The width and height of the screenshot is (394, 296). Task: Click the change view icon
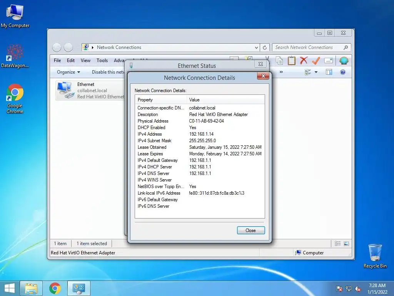(x=308, y=72)
